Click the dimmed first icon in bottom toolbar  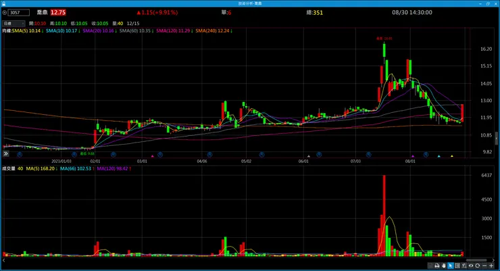430,266
